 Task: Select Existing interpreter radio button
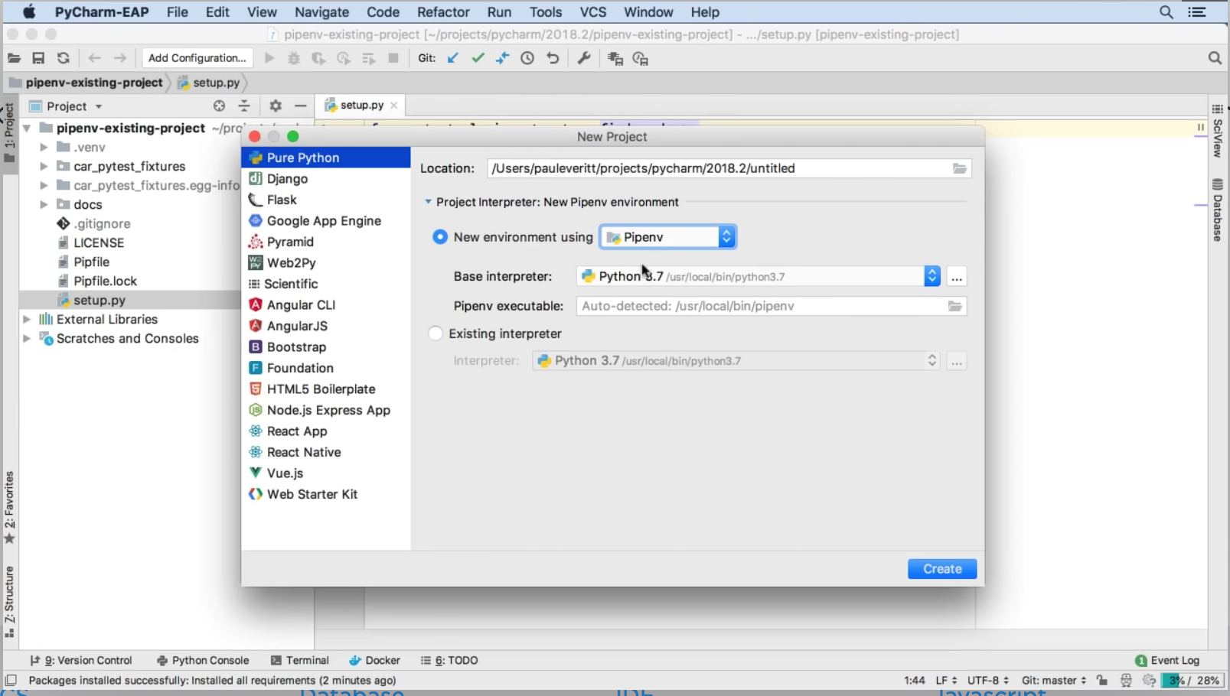tap(436, 333)
